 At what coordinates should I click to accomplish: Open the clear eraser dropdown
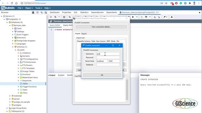point(165,17)
